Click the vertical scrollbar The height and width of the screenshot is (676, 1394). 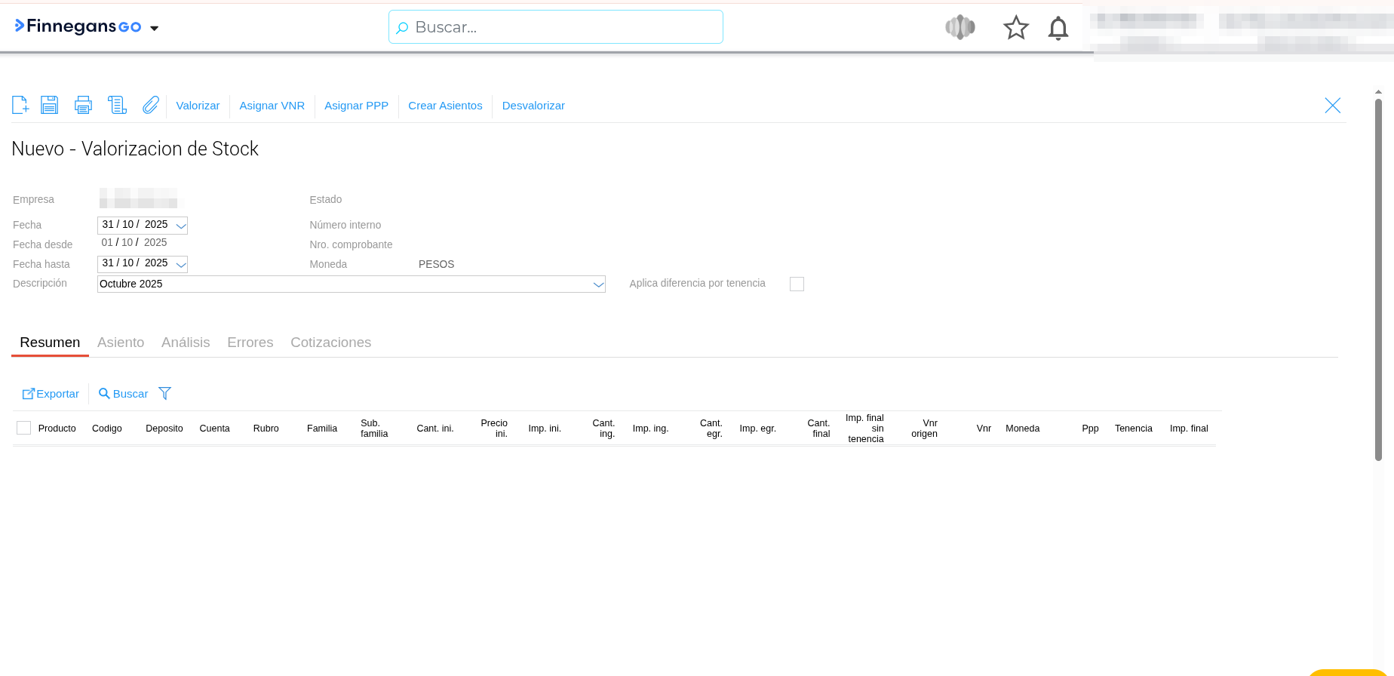click(1378, 279)
